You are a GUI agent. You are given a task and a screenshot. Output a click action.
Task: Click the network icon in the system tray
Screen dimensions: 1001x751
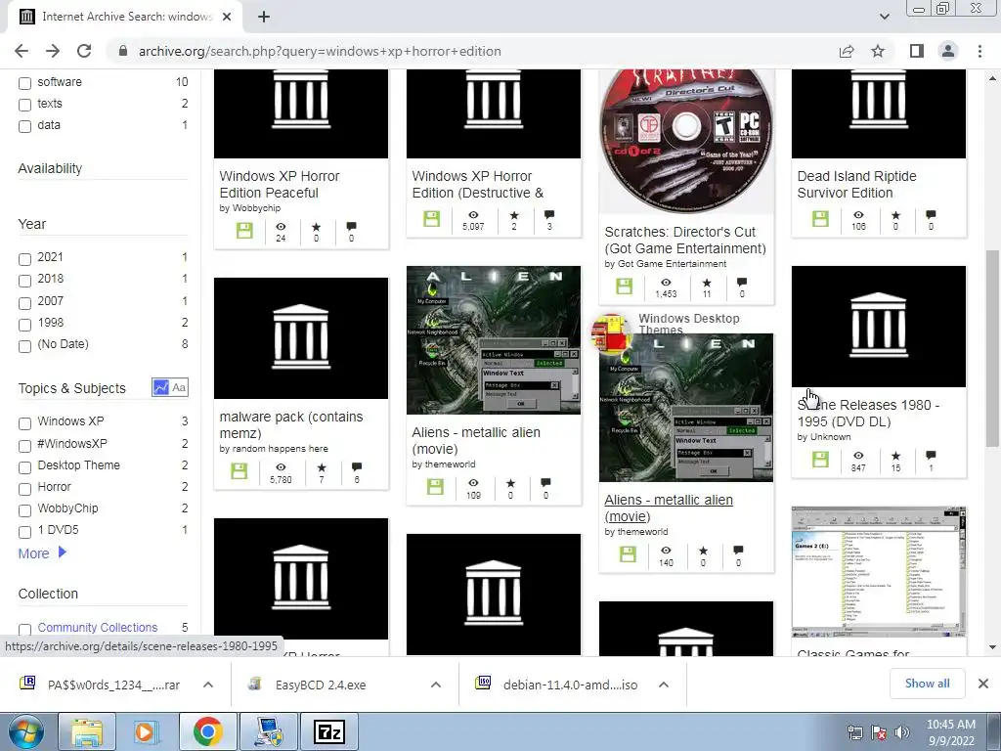[x=855, y=732]
